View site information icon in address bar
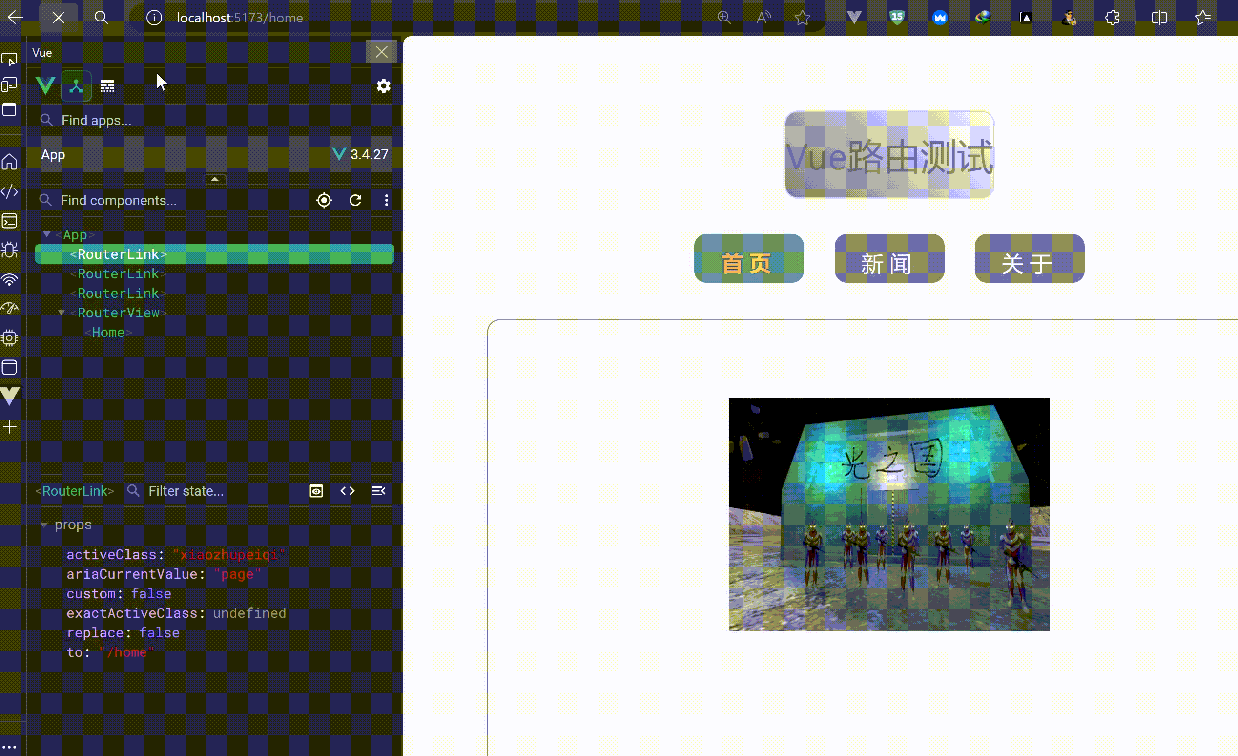1238x756 pixels. pyautogui.click(x=154, y=18)
